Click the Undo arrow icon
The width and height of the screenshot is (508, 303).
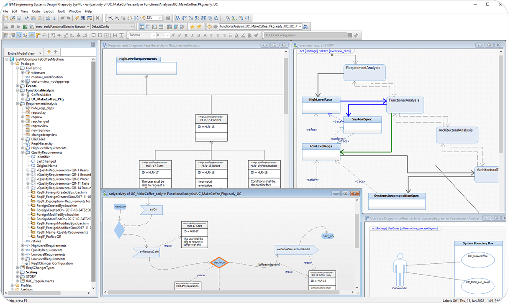pyautogui.click(x=62, y=18)
